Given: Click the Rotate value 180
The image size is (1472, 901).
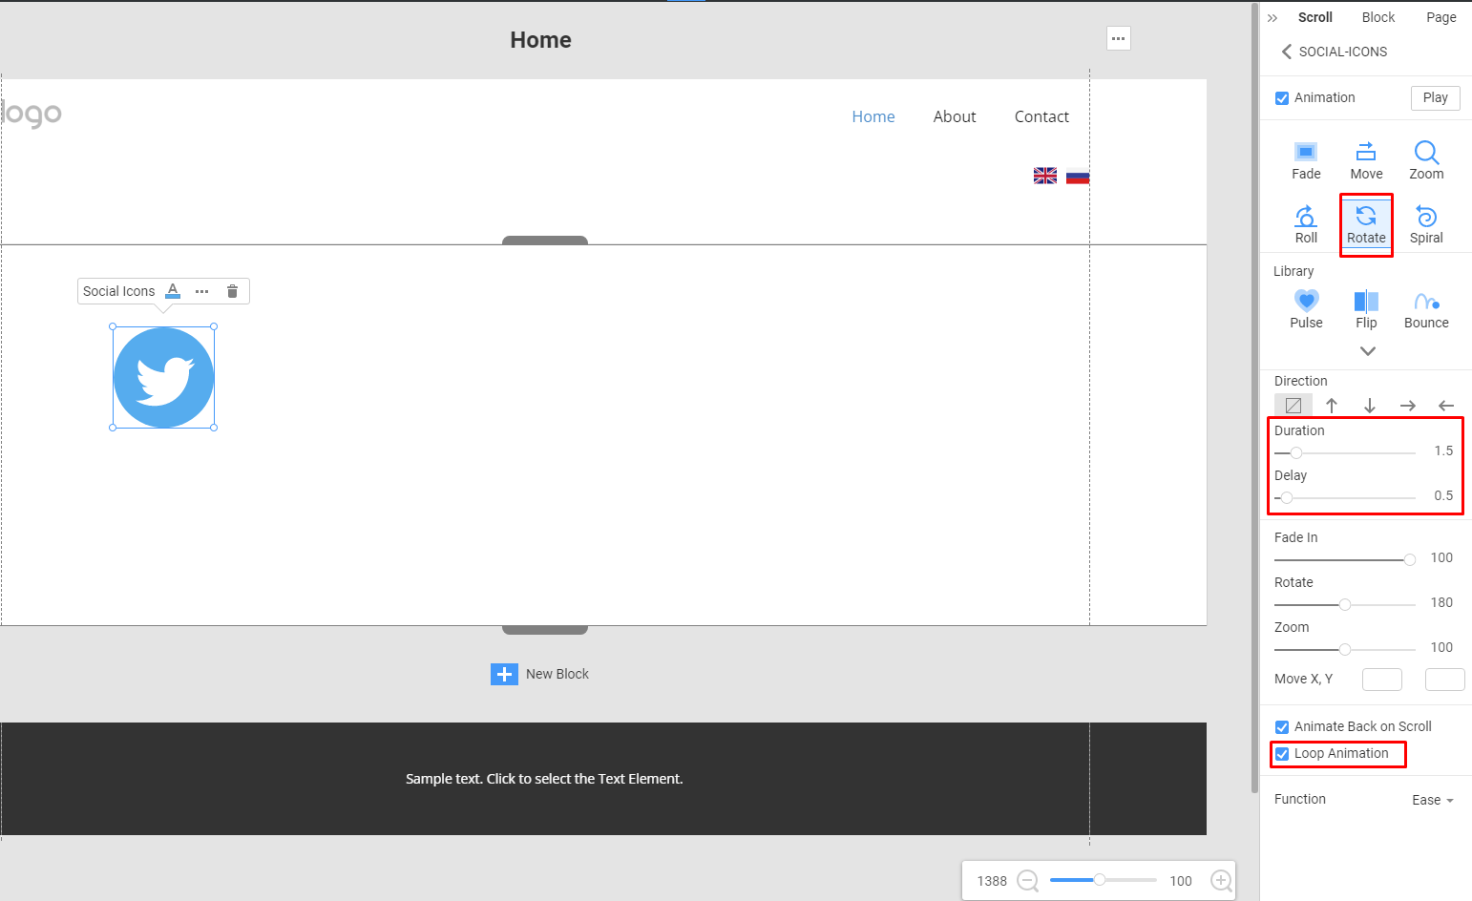Looking at the screenshot, I should coord(1441,602).
